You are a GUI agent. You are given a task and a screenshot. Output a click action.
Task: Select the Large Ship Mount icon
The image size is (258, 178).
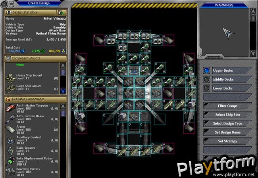pyautogui.click(x=10, y=88)
